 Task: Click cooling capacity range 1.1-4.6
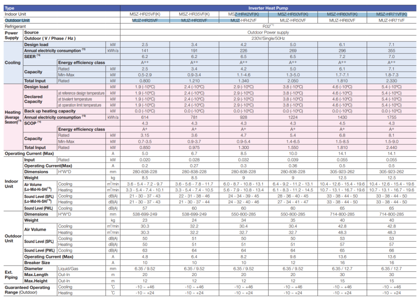[x=244, y=75]
